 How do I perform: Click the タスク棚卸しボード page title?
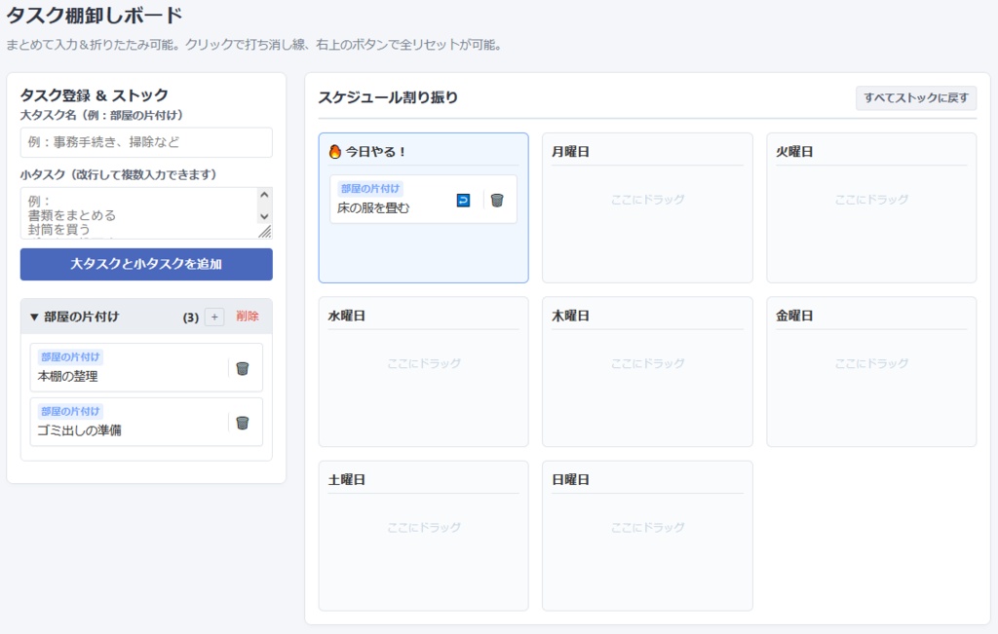[x=95, y=16]
